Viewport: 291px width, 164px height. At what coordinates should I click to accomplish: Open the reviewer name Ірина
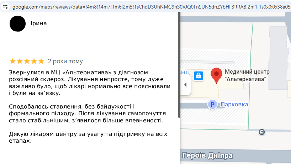39,23
